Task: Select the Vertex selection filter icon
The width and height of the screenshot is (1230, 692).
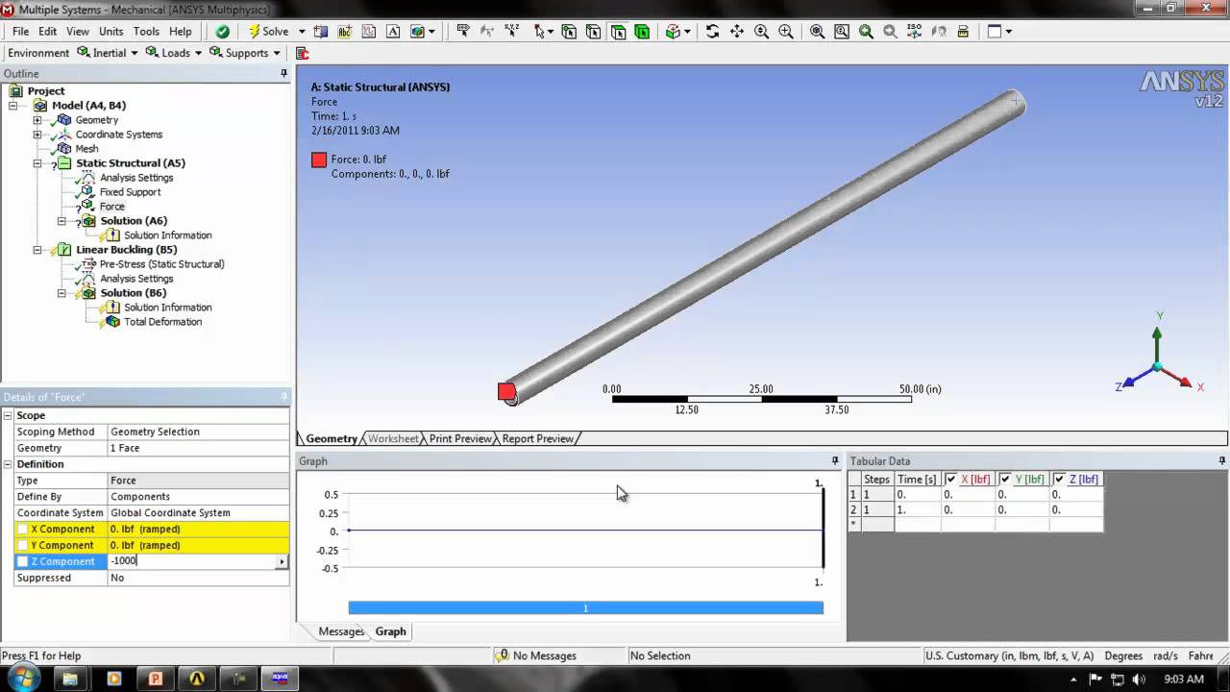Action: pos(569,31)
